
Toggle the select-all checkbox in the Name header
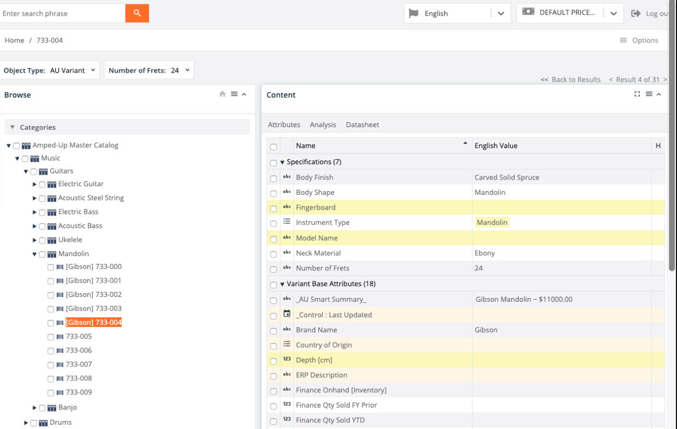point(273,146)
